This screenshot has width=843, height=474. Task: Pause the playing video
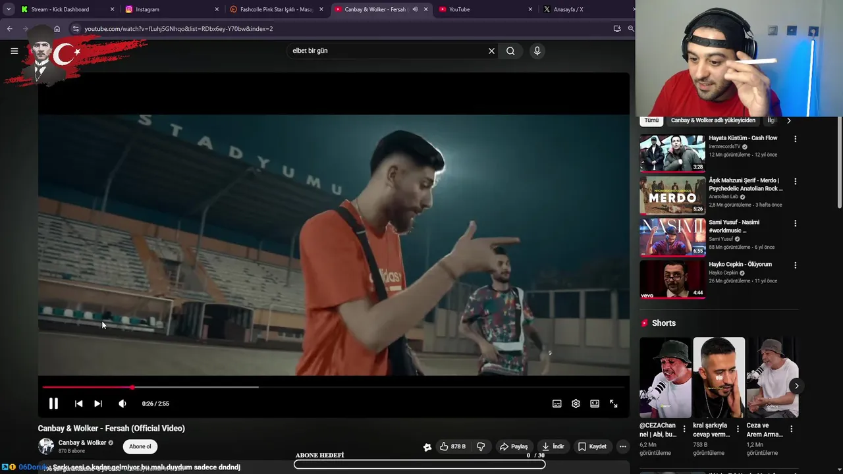(53, 404)
